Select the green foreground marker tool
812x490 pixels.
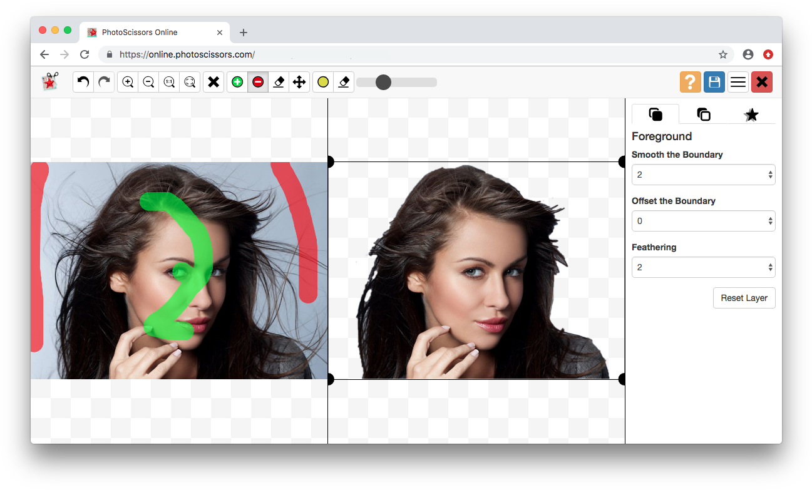point(237,82)
